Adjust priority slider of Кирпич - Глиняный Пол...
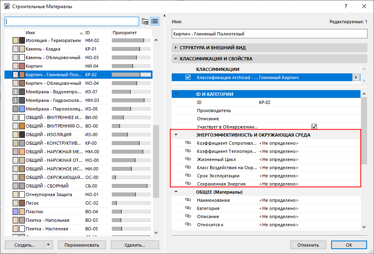Image resolution: width=374 pixels, height=254 pixels. coord(131,75)
